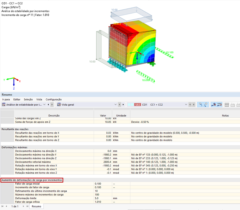Go to next view arrow beside Vista geral
Image resolution: width=240 pixels, height=210 pixels.
[123, 105]
